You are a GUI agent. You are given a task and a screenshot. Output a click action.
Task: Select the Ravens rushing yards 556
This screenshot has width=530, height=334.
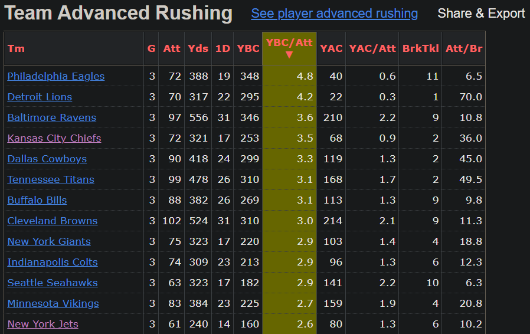(198, 117)
